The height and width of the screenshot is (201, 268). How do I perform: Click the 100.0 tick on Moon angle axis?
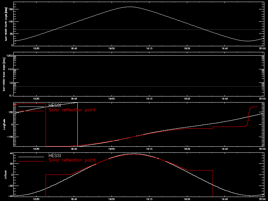coord(10,56)
